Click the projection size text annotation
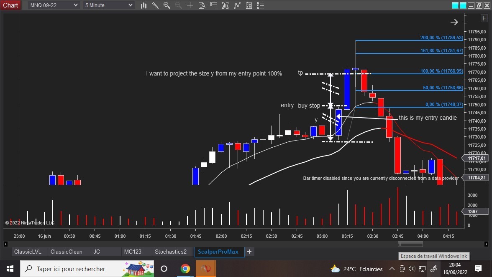 [x=214, y=73]
